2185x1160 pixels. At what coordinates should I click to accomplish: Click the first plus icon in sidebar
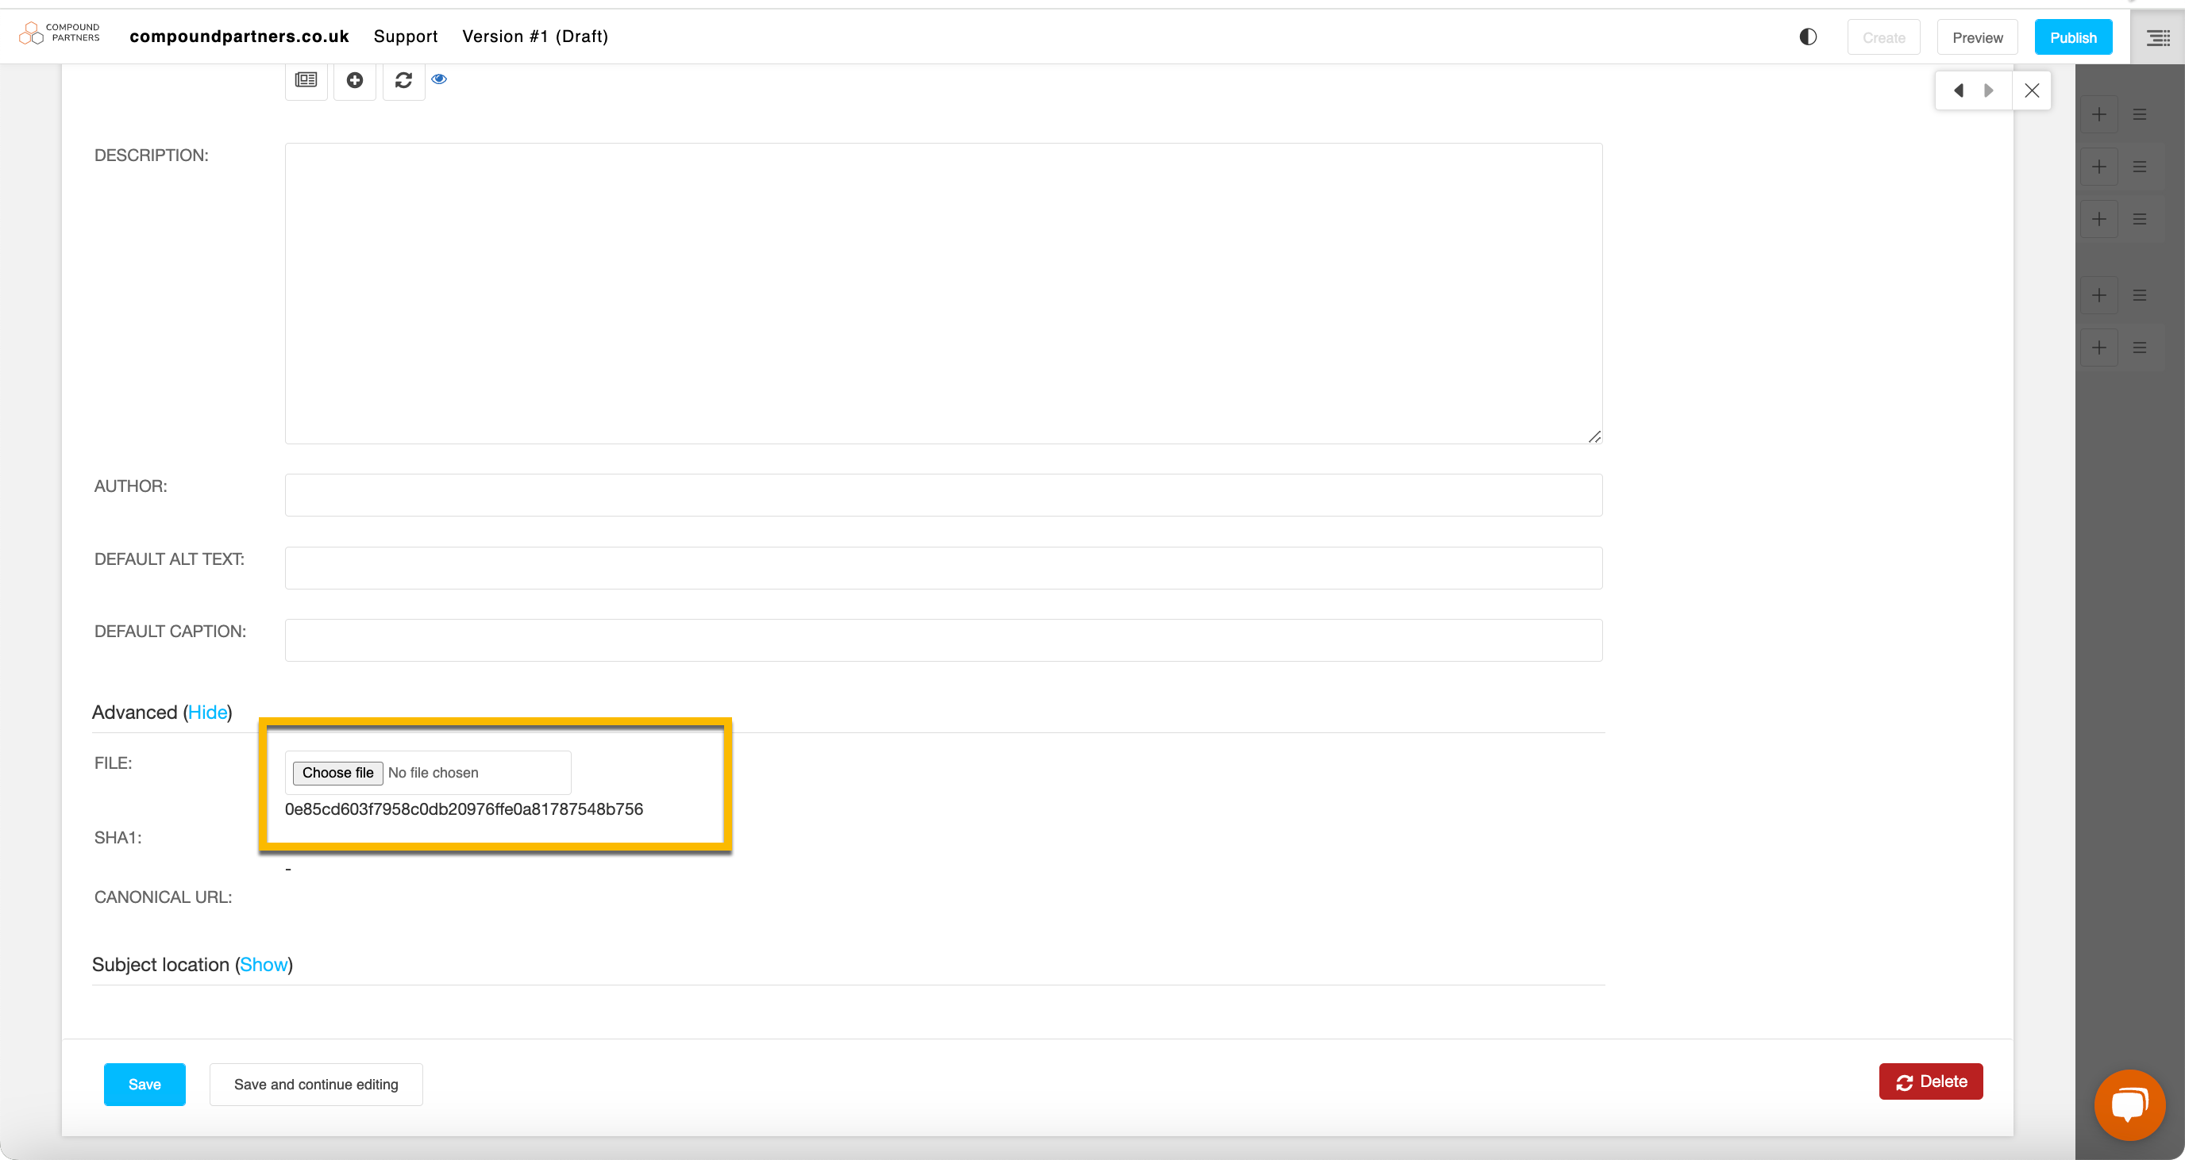2098,114
